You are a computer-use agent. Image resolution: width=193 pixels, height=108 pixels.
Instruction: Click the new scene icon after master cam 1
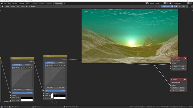coord(165,3)
